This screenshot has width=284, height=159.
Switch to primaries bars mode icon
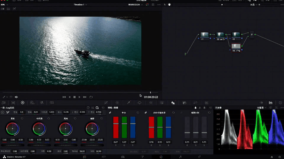[93, 108]
